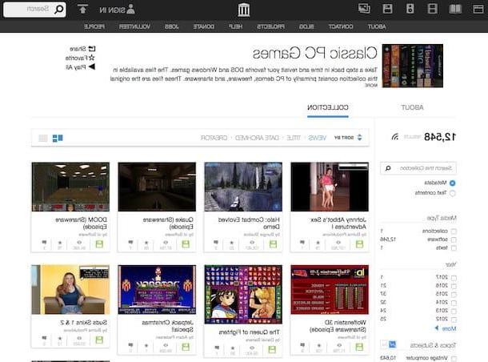This screenshot has height=362, width=488.
Task: Open the DOOM (Shareware Episode) title link
Action: tap(82, 223)
